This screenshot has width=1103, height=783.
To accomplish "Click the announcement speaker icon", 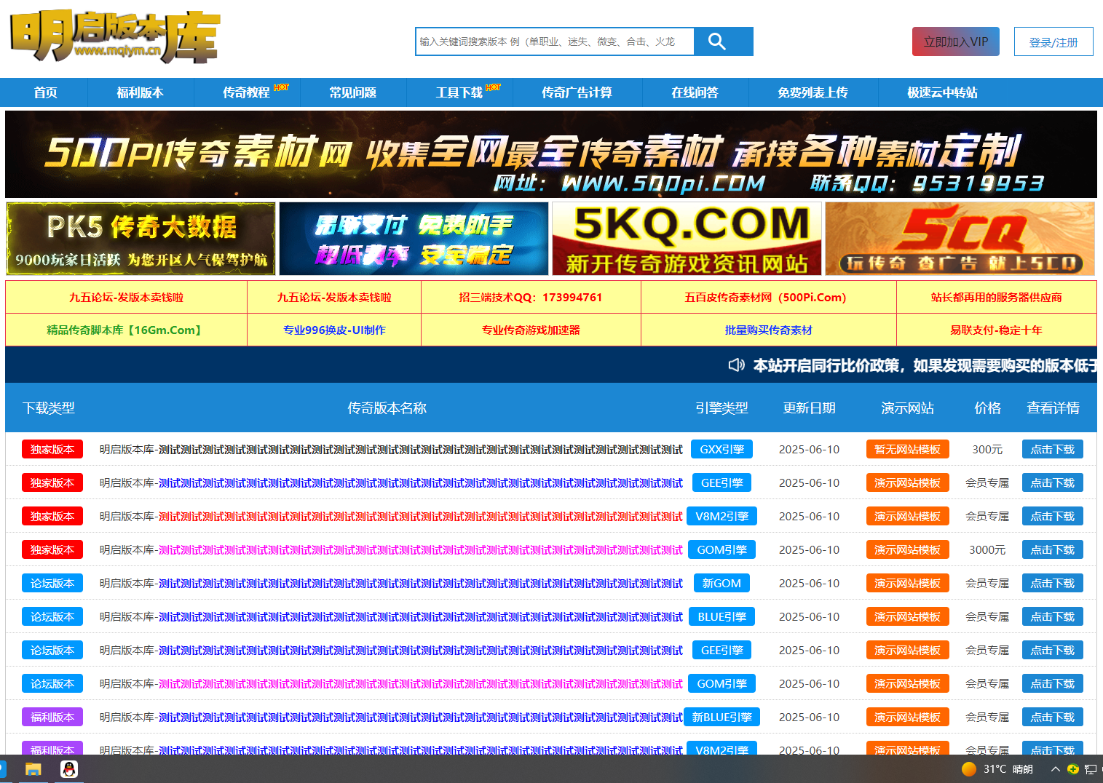I will [x=736, y=365].
